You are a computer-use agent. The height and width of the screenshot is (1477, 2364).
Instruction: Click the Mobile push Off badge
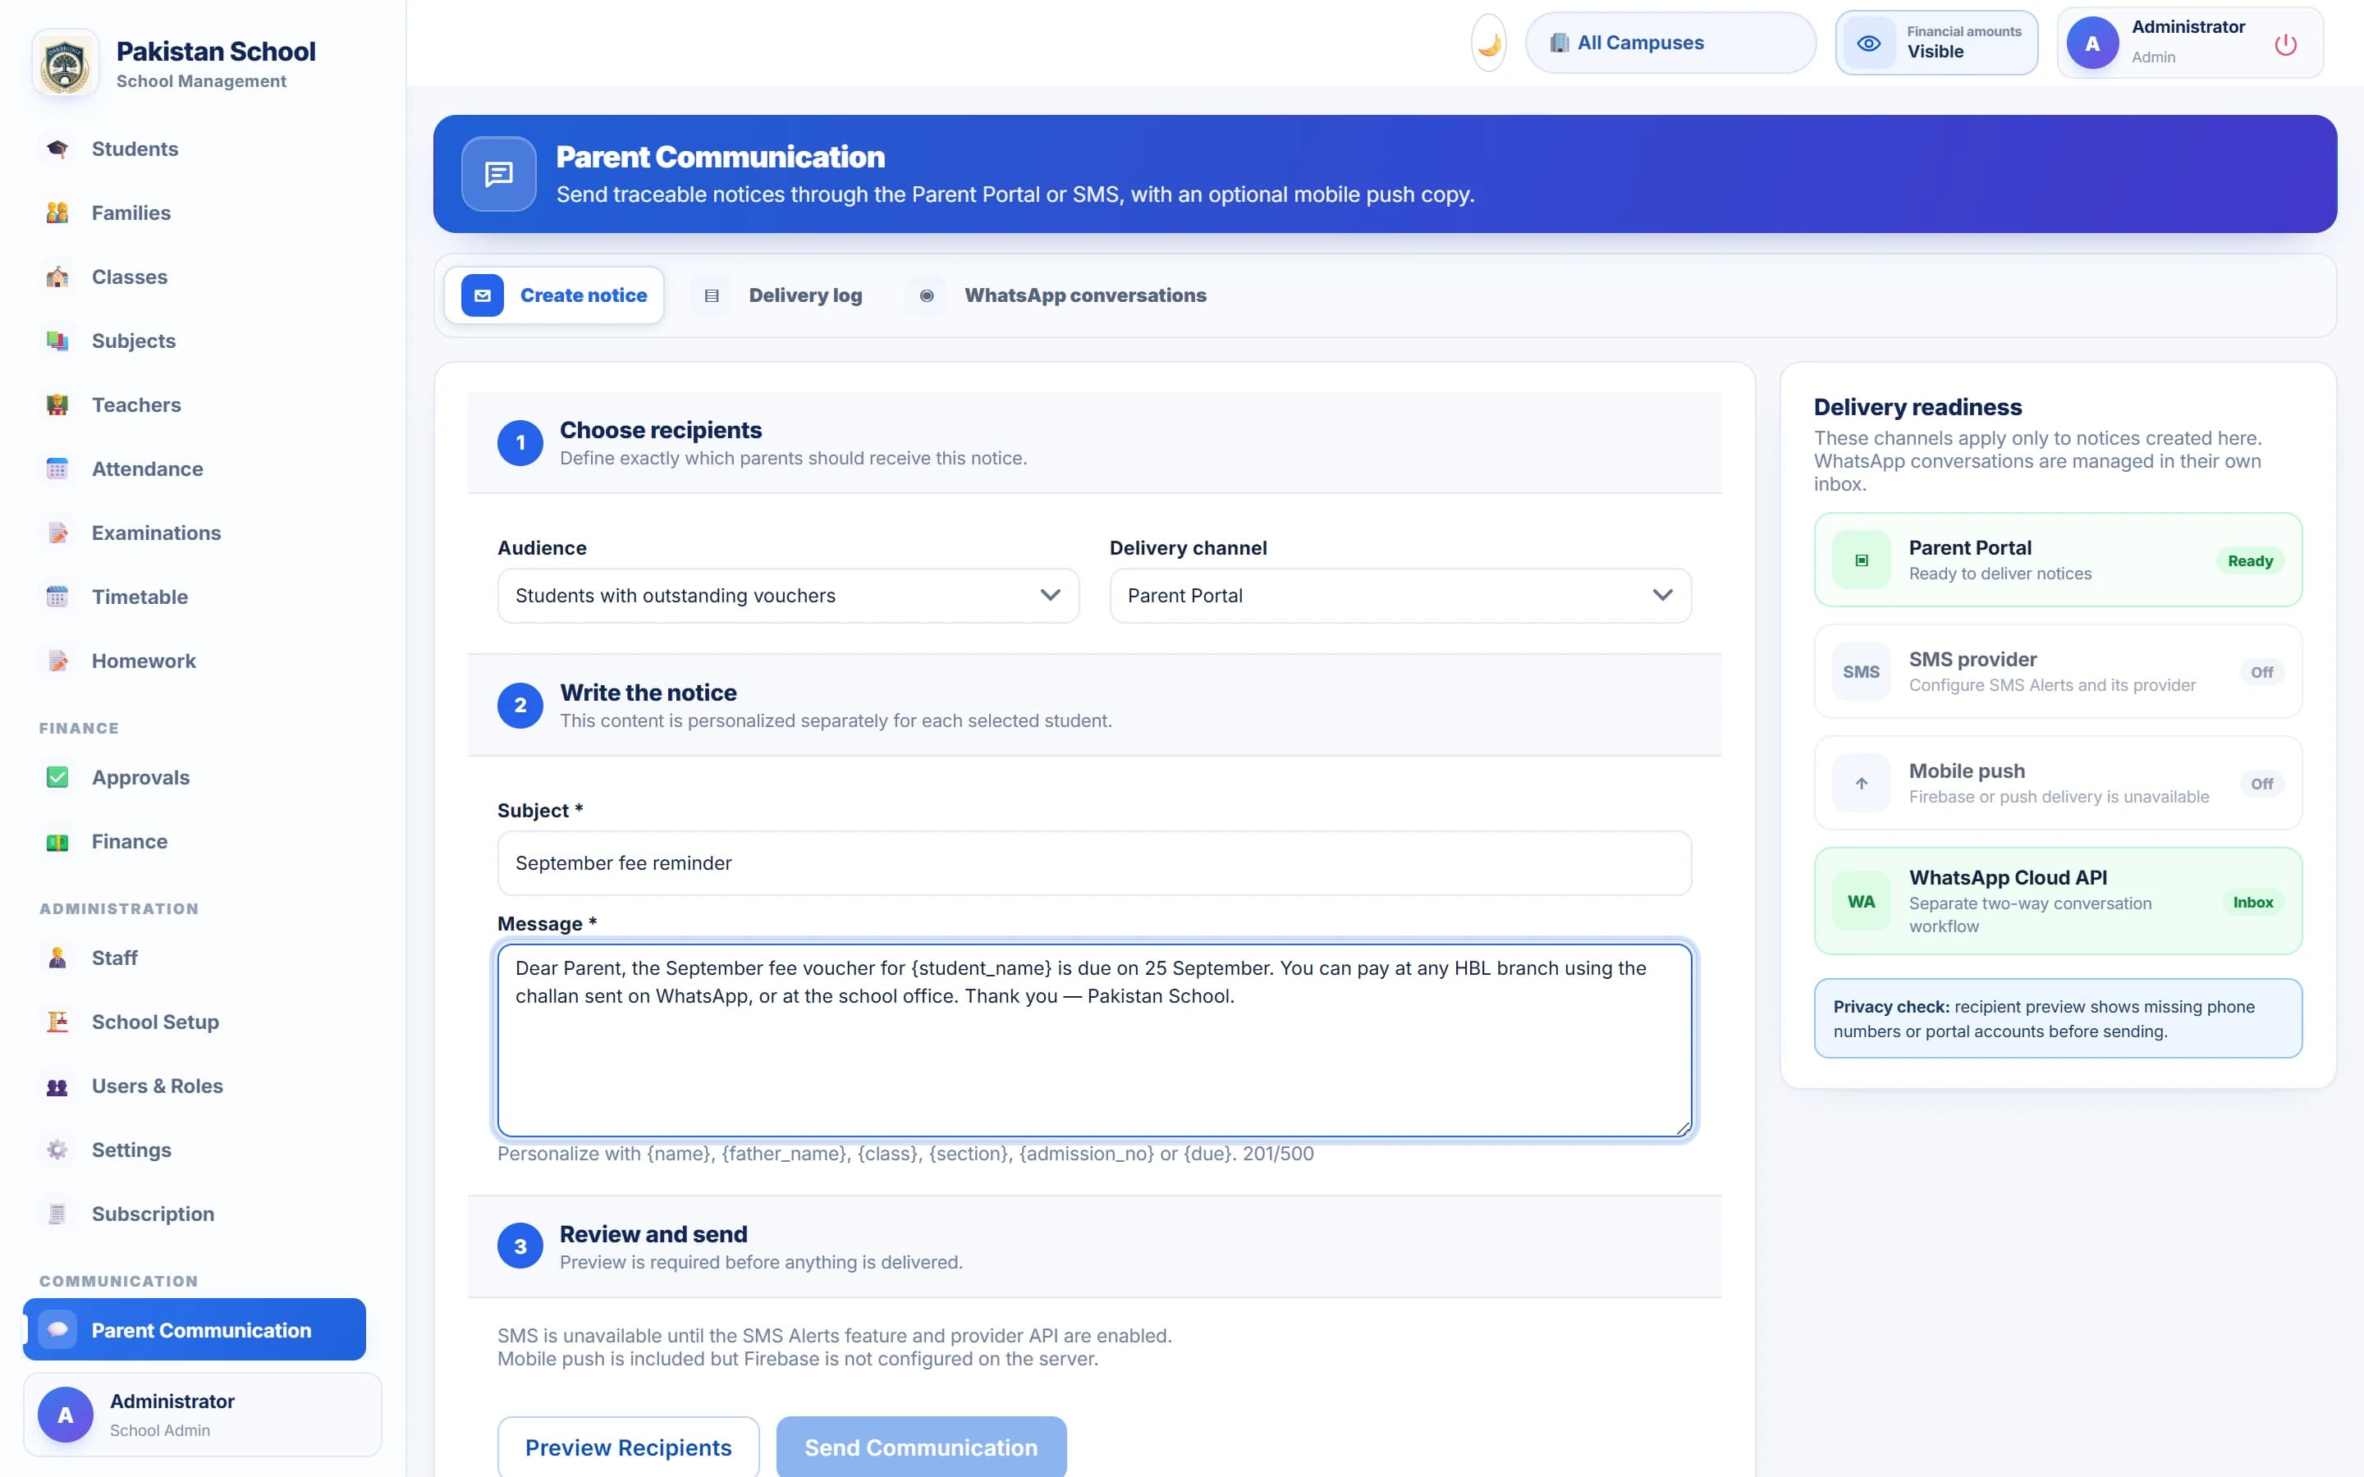pyautogui.click(x=2261, y=784)
